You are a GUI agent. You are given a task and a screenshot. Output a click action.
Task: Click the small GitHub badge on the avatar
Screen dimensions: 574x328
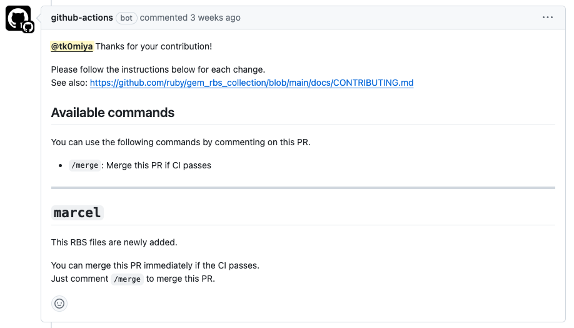[28, 27]
